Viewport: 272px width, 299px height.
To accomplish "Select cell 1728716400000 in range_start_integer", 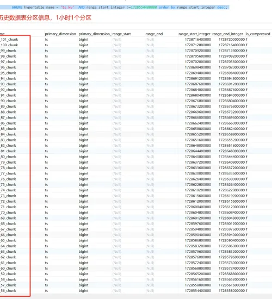I will [x=198, y=40].
